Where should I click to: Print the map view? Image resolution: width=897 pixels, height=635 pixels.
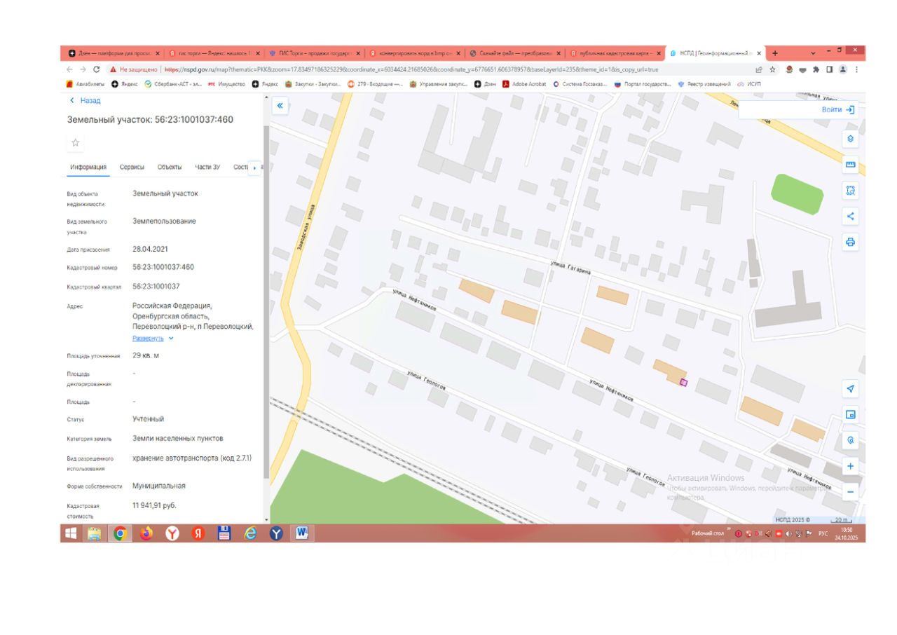click(x=851, y=243)
